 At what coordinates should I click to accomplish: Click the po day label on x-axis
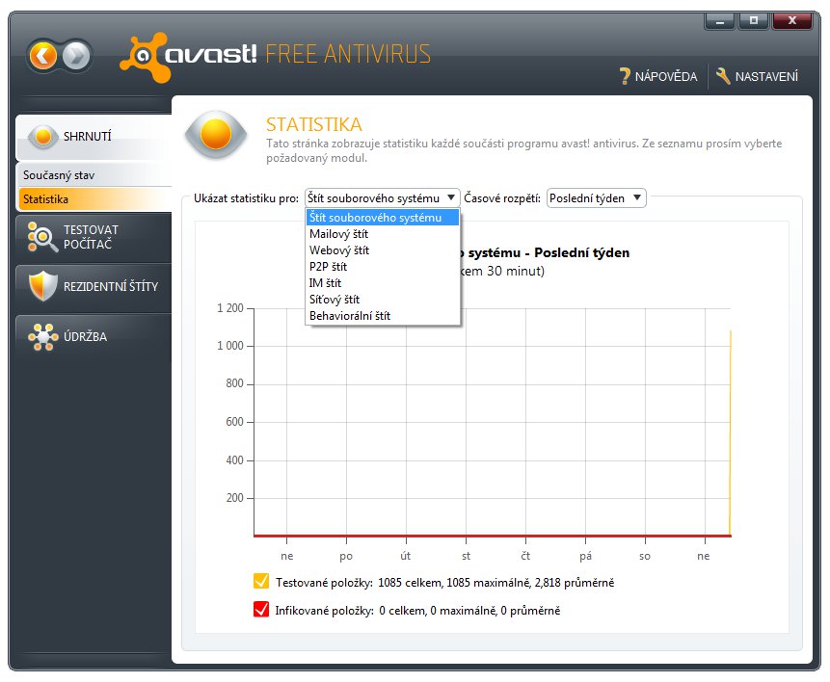346,556
